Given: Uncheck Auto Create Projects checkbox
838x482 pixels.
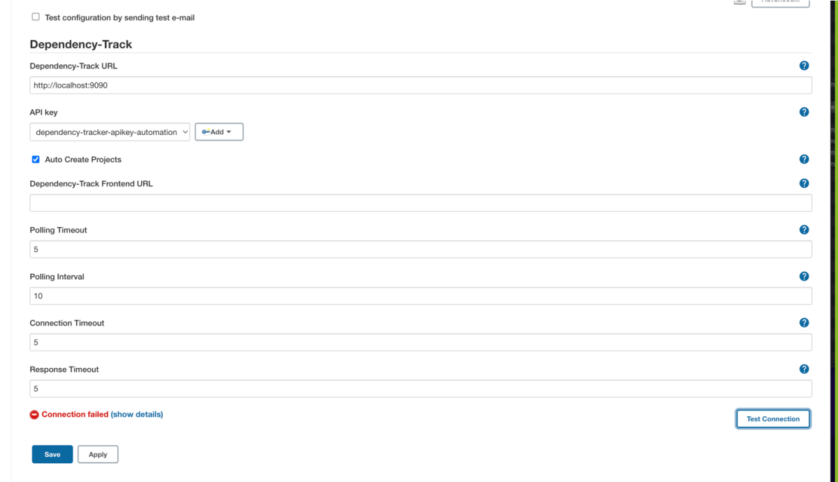Looking at the screenshot, I should tap(36, 159).
